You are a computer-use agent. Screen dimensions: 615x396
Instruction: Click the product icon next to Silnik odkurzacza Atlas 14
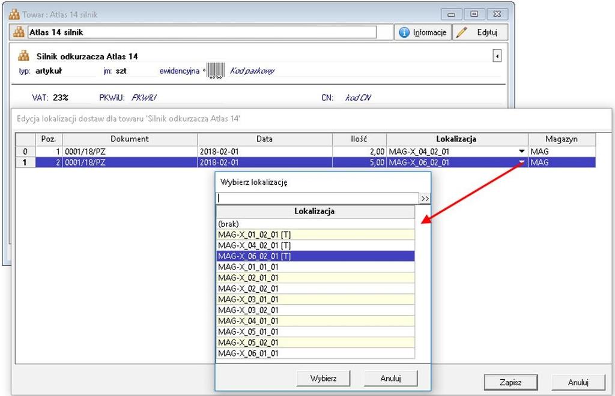click(x=23, y=56)
